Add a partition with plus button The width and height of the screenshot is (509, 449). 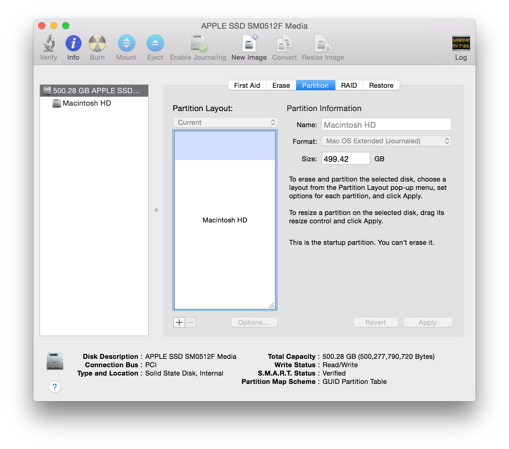click(x=179, y=322)
